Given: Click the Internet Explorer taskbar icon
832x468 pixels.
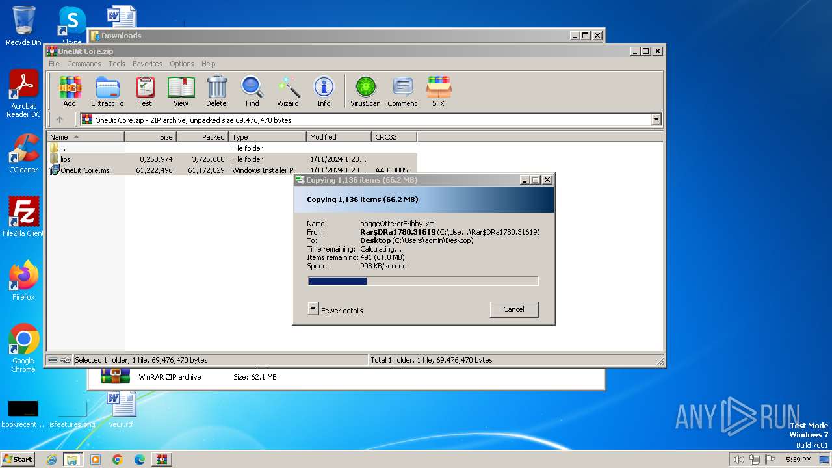Looking at the screenshot, I should 51,460.
